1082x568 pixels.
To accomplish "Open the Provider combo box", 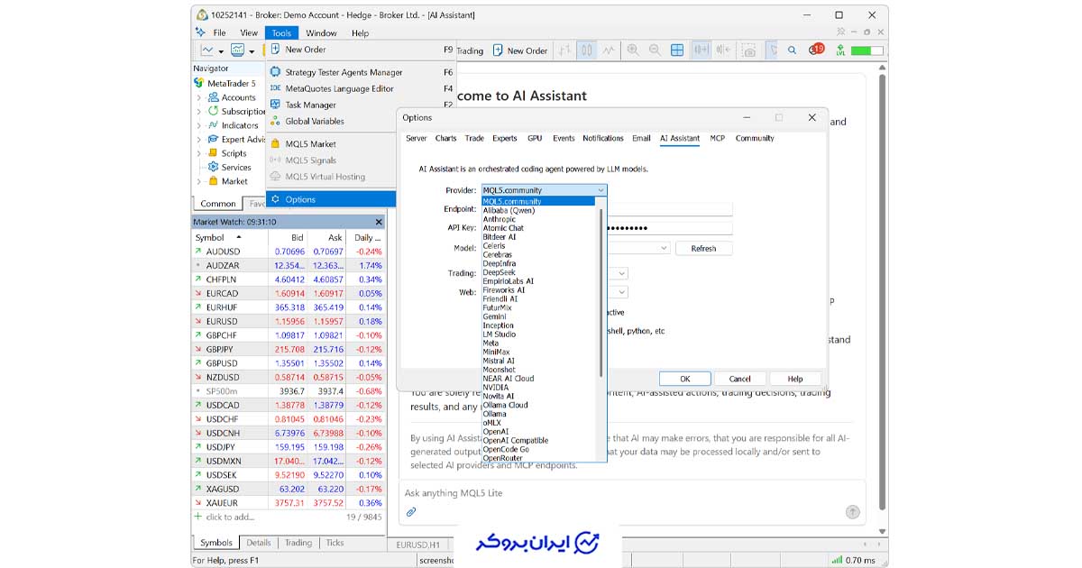I will point(544,190).
